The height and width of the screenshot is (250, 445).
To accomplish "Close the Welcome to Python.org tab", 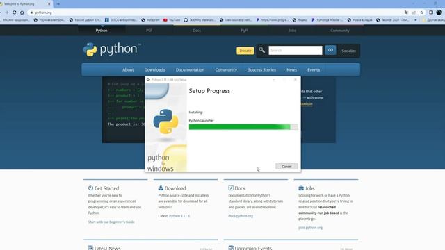I will click(49, 4).
